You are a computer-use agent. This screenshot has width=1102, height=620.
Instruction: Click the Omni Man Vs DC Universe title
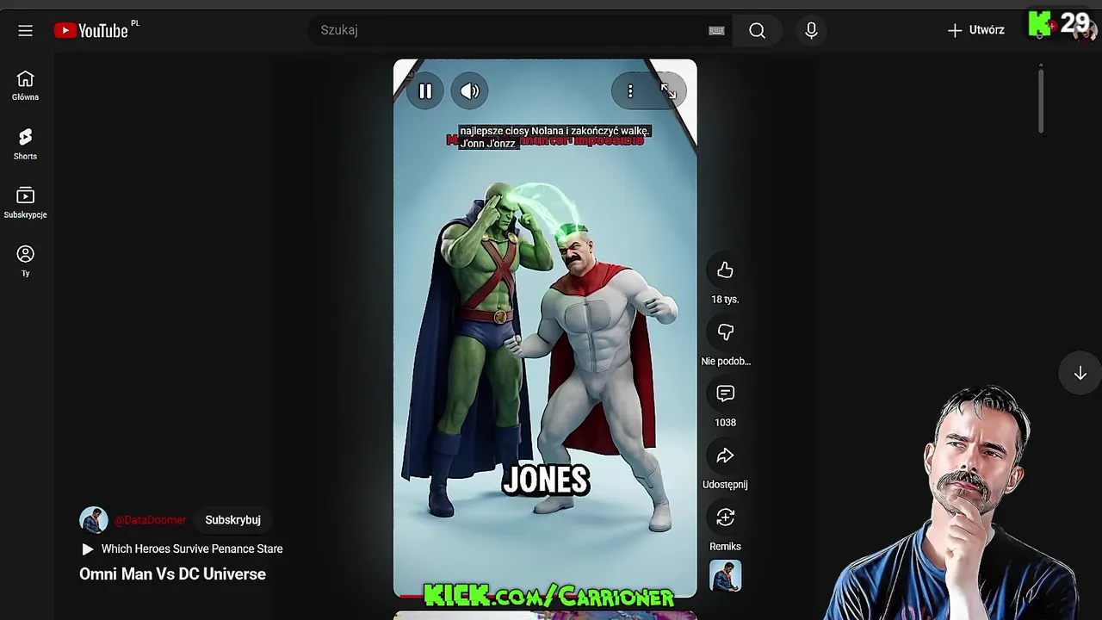(x=172, y=574)
